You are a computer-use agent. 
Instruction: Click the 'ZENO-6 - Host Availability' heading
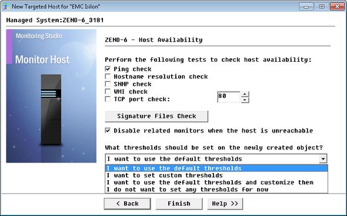pos(154,40)
